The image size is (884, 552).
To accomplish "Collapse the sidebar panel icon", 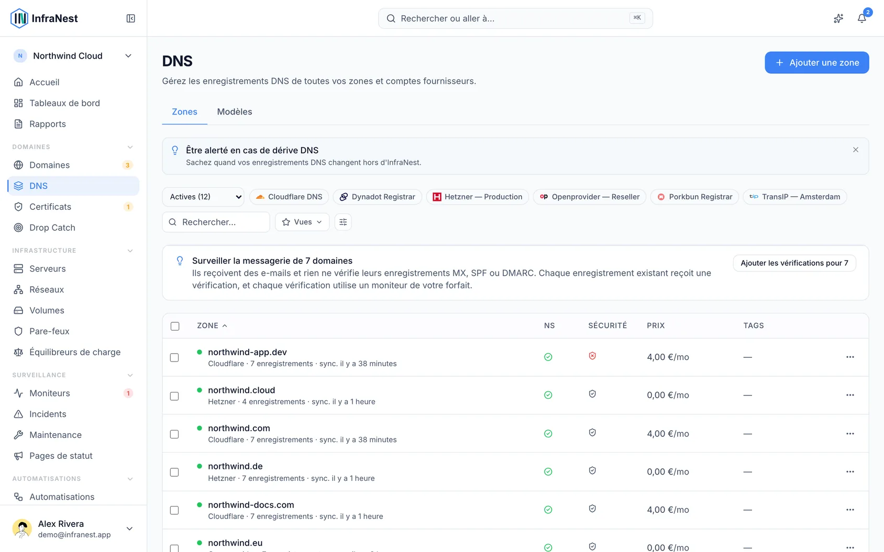I will 131,18.
